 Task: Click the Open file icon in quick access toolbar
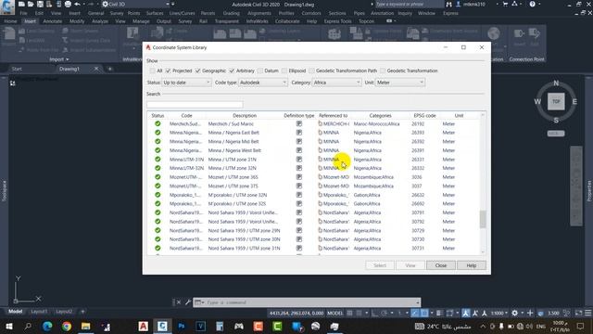[x=31, y=4]
